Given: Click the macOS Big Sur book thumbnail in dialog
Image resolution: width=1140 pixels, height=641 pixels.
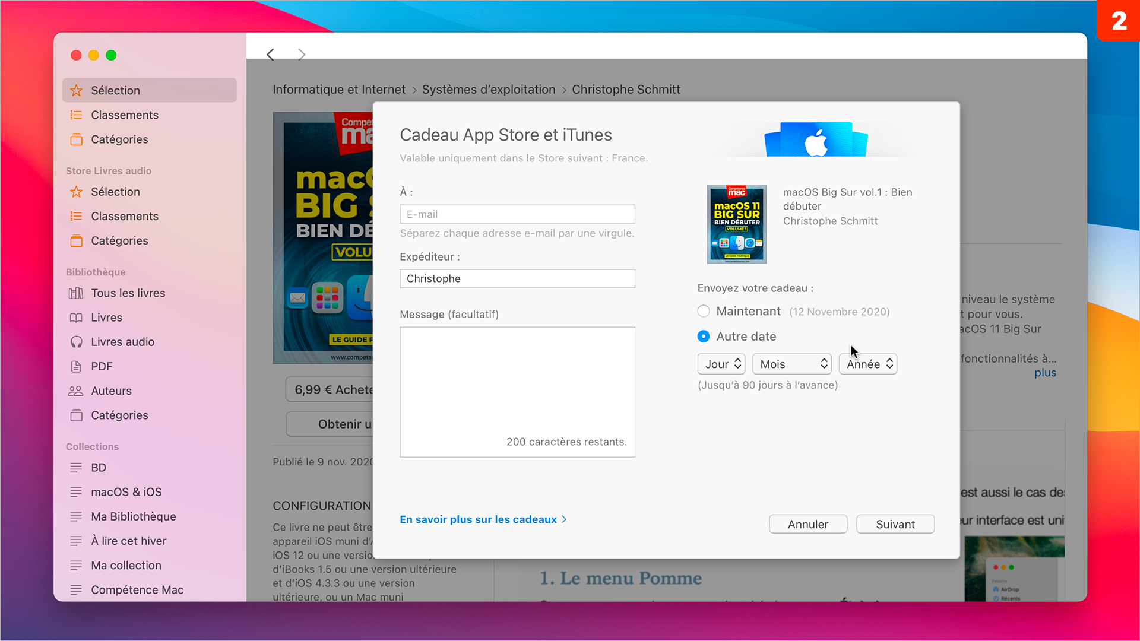Looking at the screenshot, I should (x=737, y=224).
